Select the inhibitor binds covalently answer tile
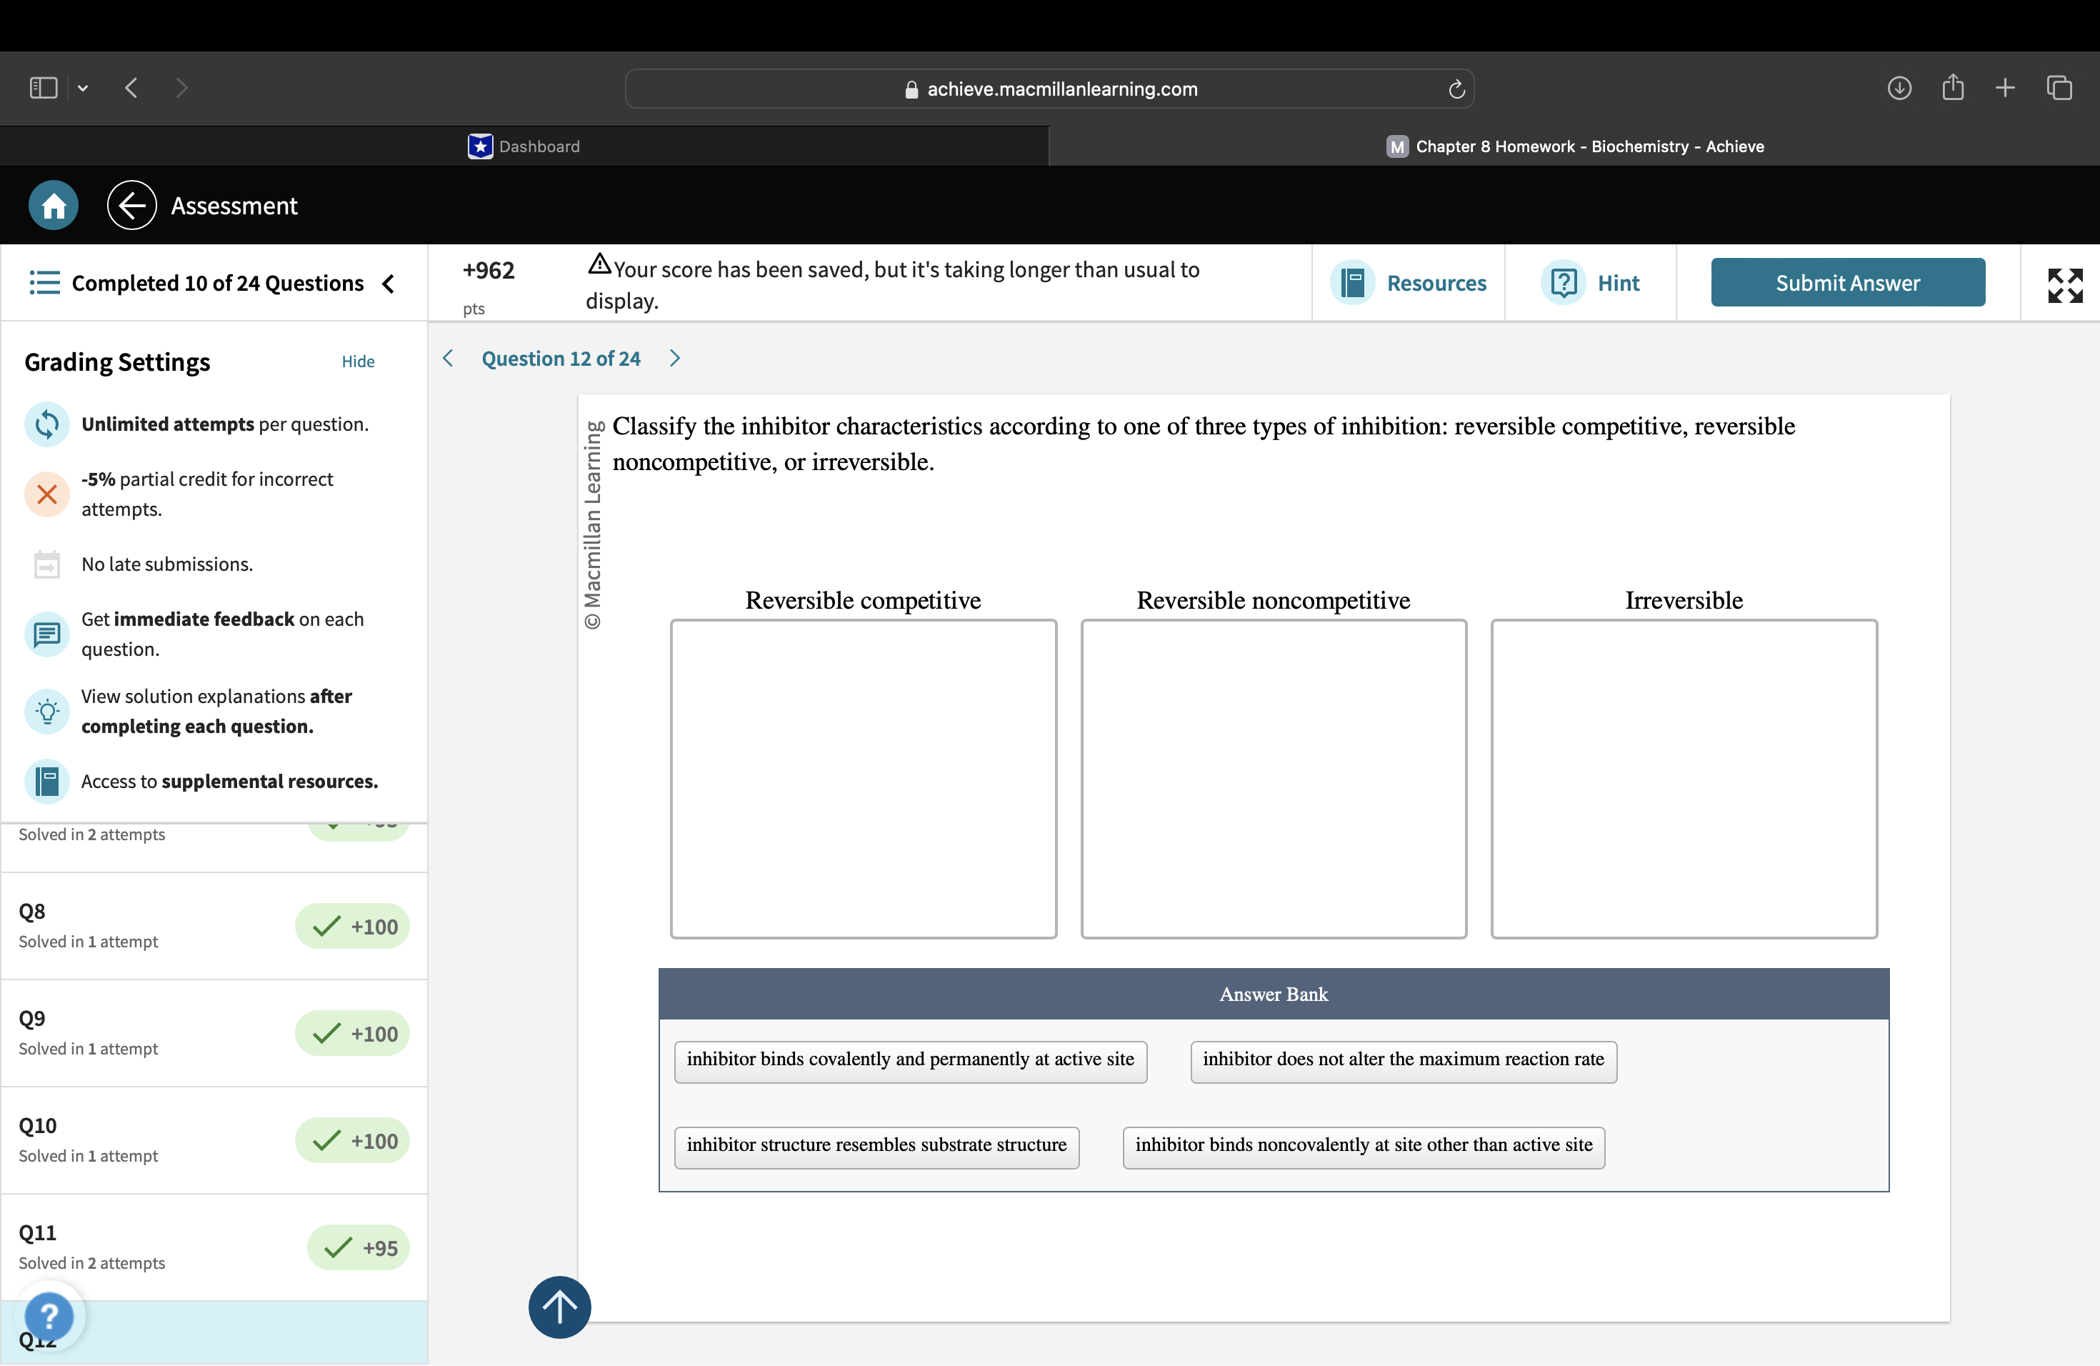This screenshot has height=1366, width=2100. [910, 1061]
